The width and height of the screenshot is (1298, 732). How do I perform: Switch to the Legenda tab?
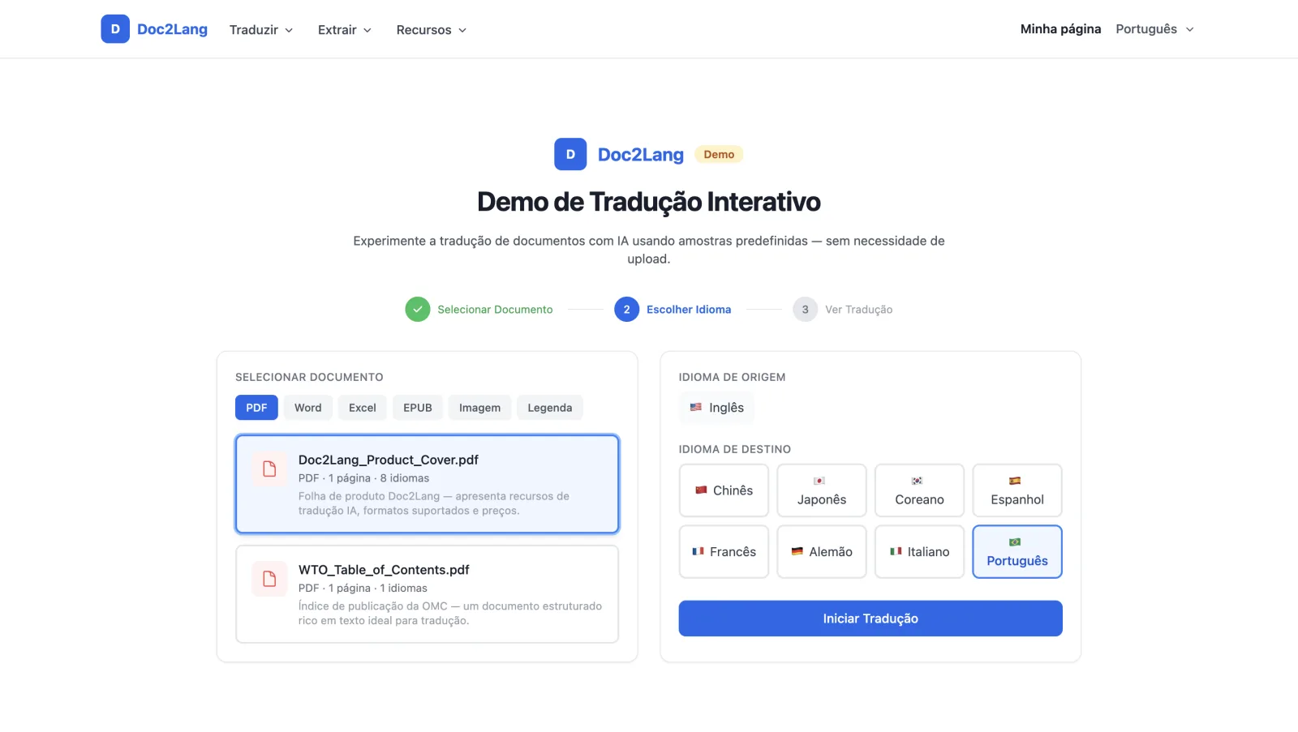[550, 408]
